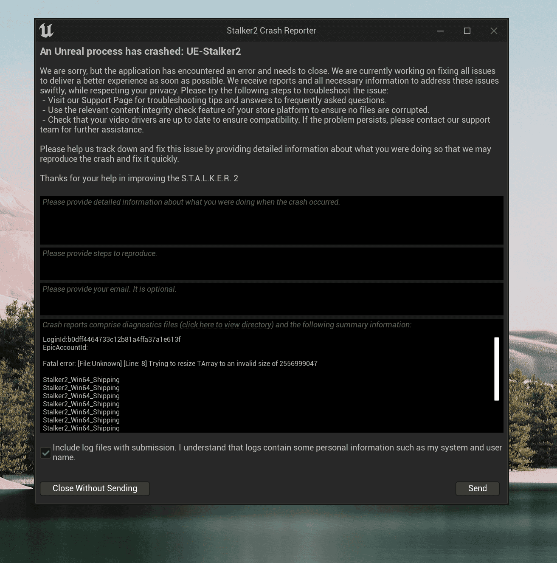Image resolution: width=557 pixels, height=563 pixels.
Task: Send the crash report
Action: (x=478, y=488)
